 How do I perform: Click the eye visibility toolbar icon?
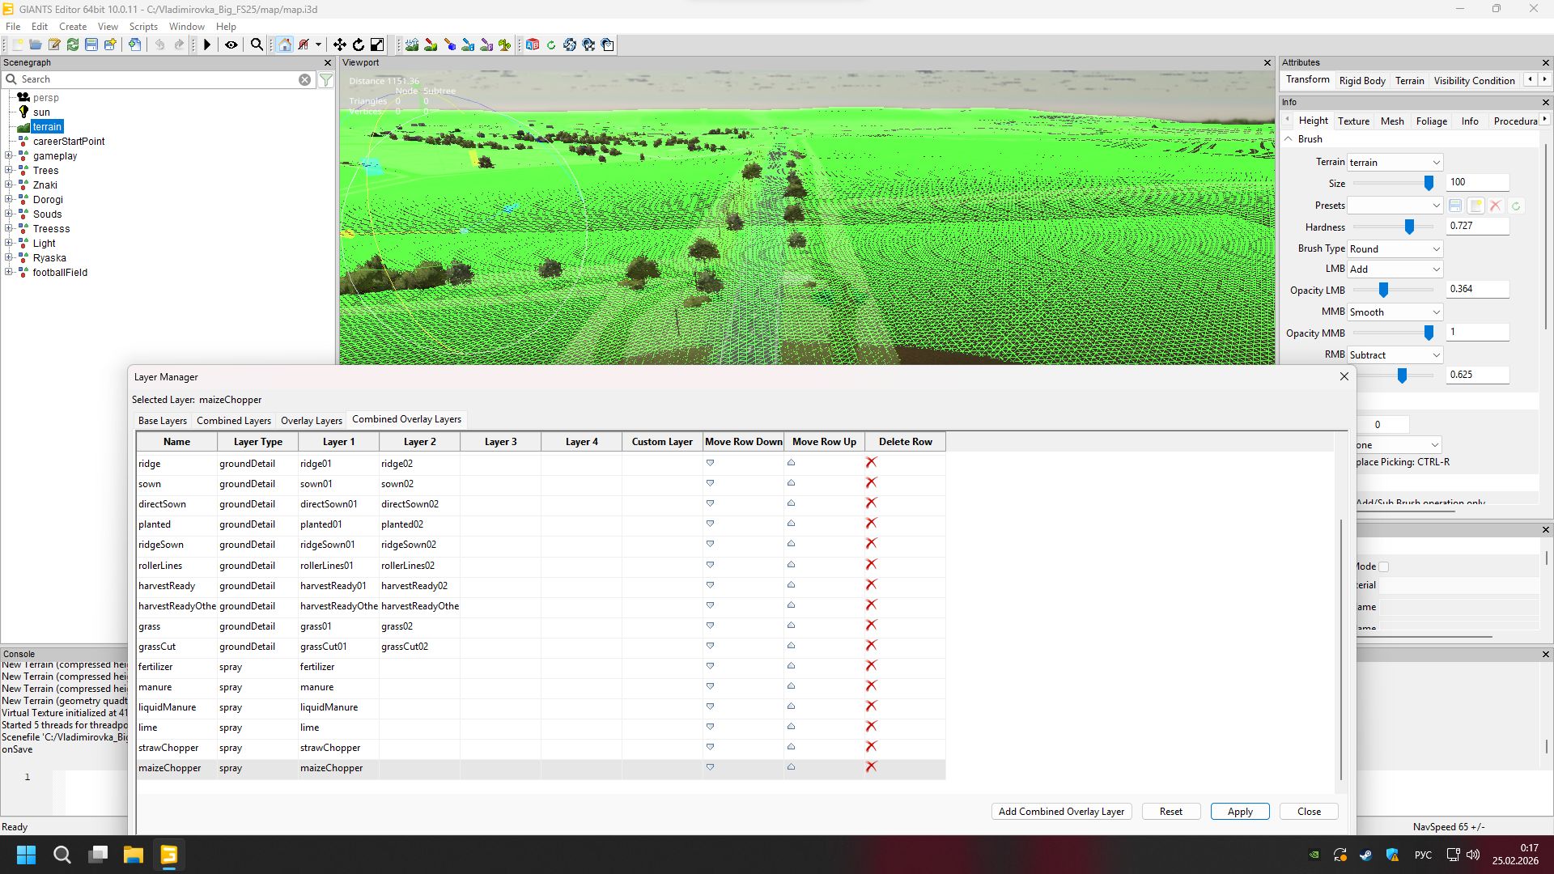231,45
